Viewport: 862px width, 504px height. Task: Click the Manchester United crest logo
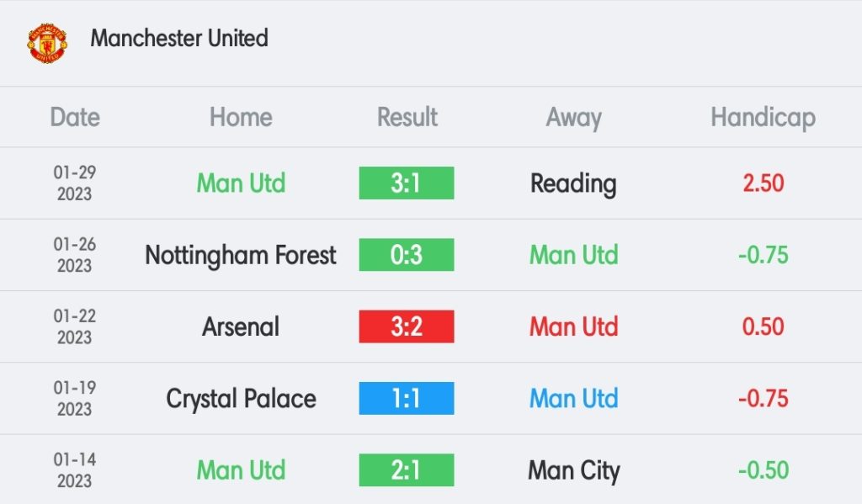tap(47, 43)
